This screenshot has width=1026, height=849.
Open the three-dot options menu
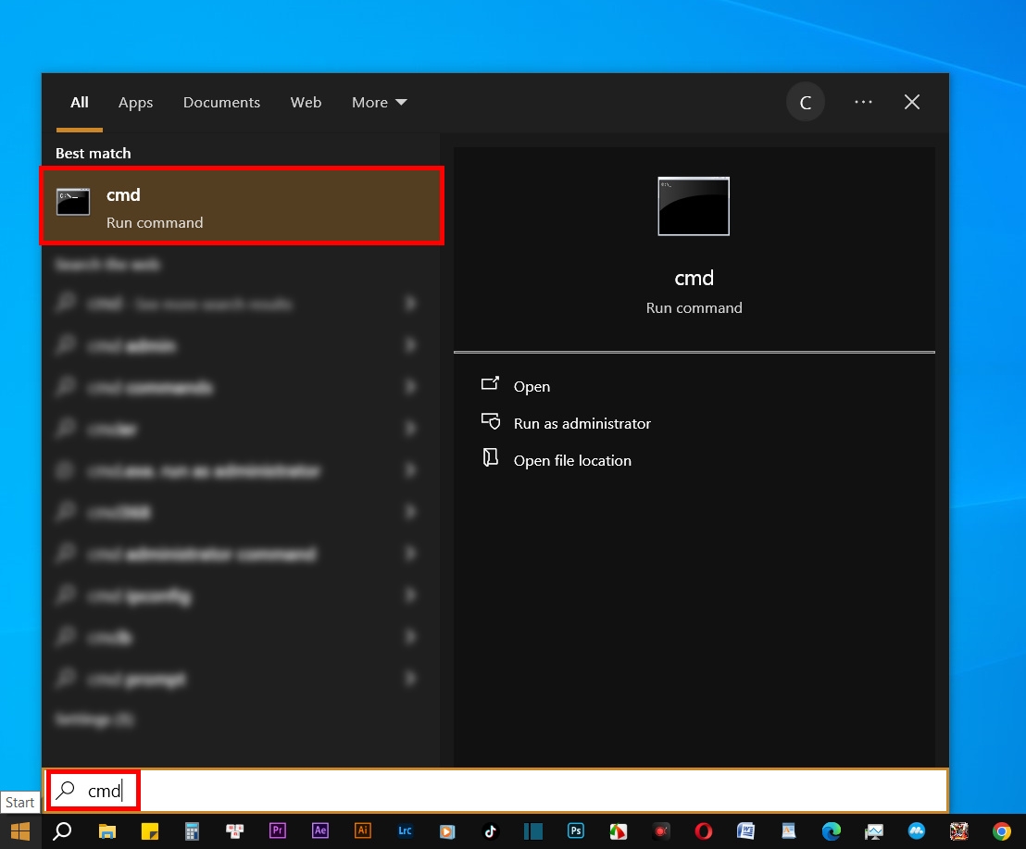coord(863,102)
